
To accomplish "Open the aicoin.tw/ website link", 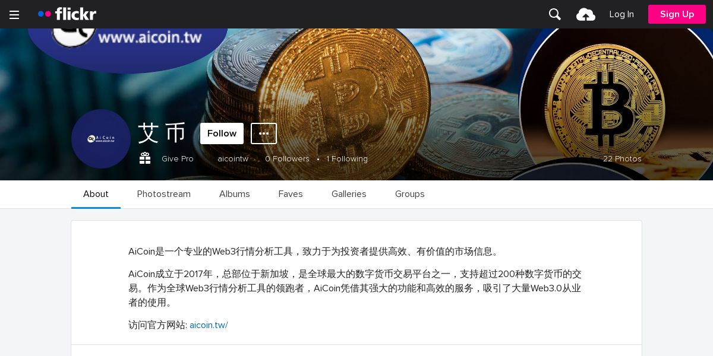I will tap(209, 325).
